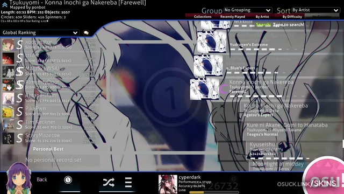The image size is (344, 194).
Task: Click Yudragen's Extreme beatmap thumbnail
Action: pos(212,41)
